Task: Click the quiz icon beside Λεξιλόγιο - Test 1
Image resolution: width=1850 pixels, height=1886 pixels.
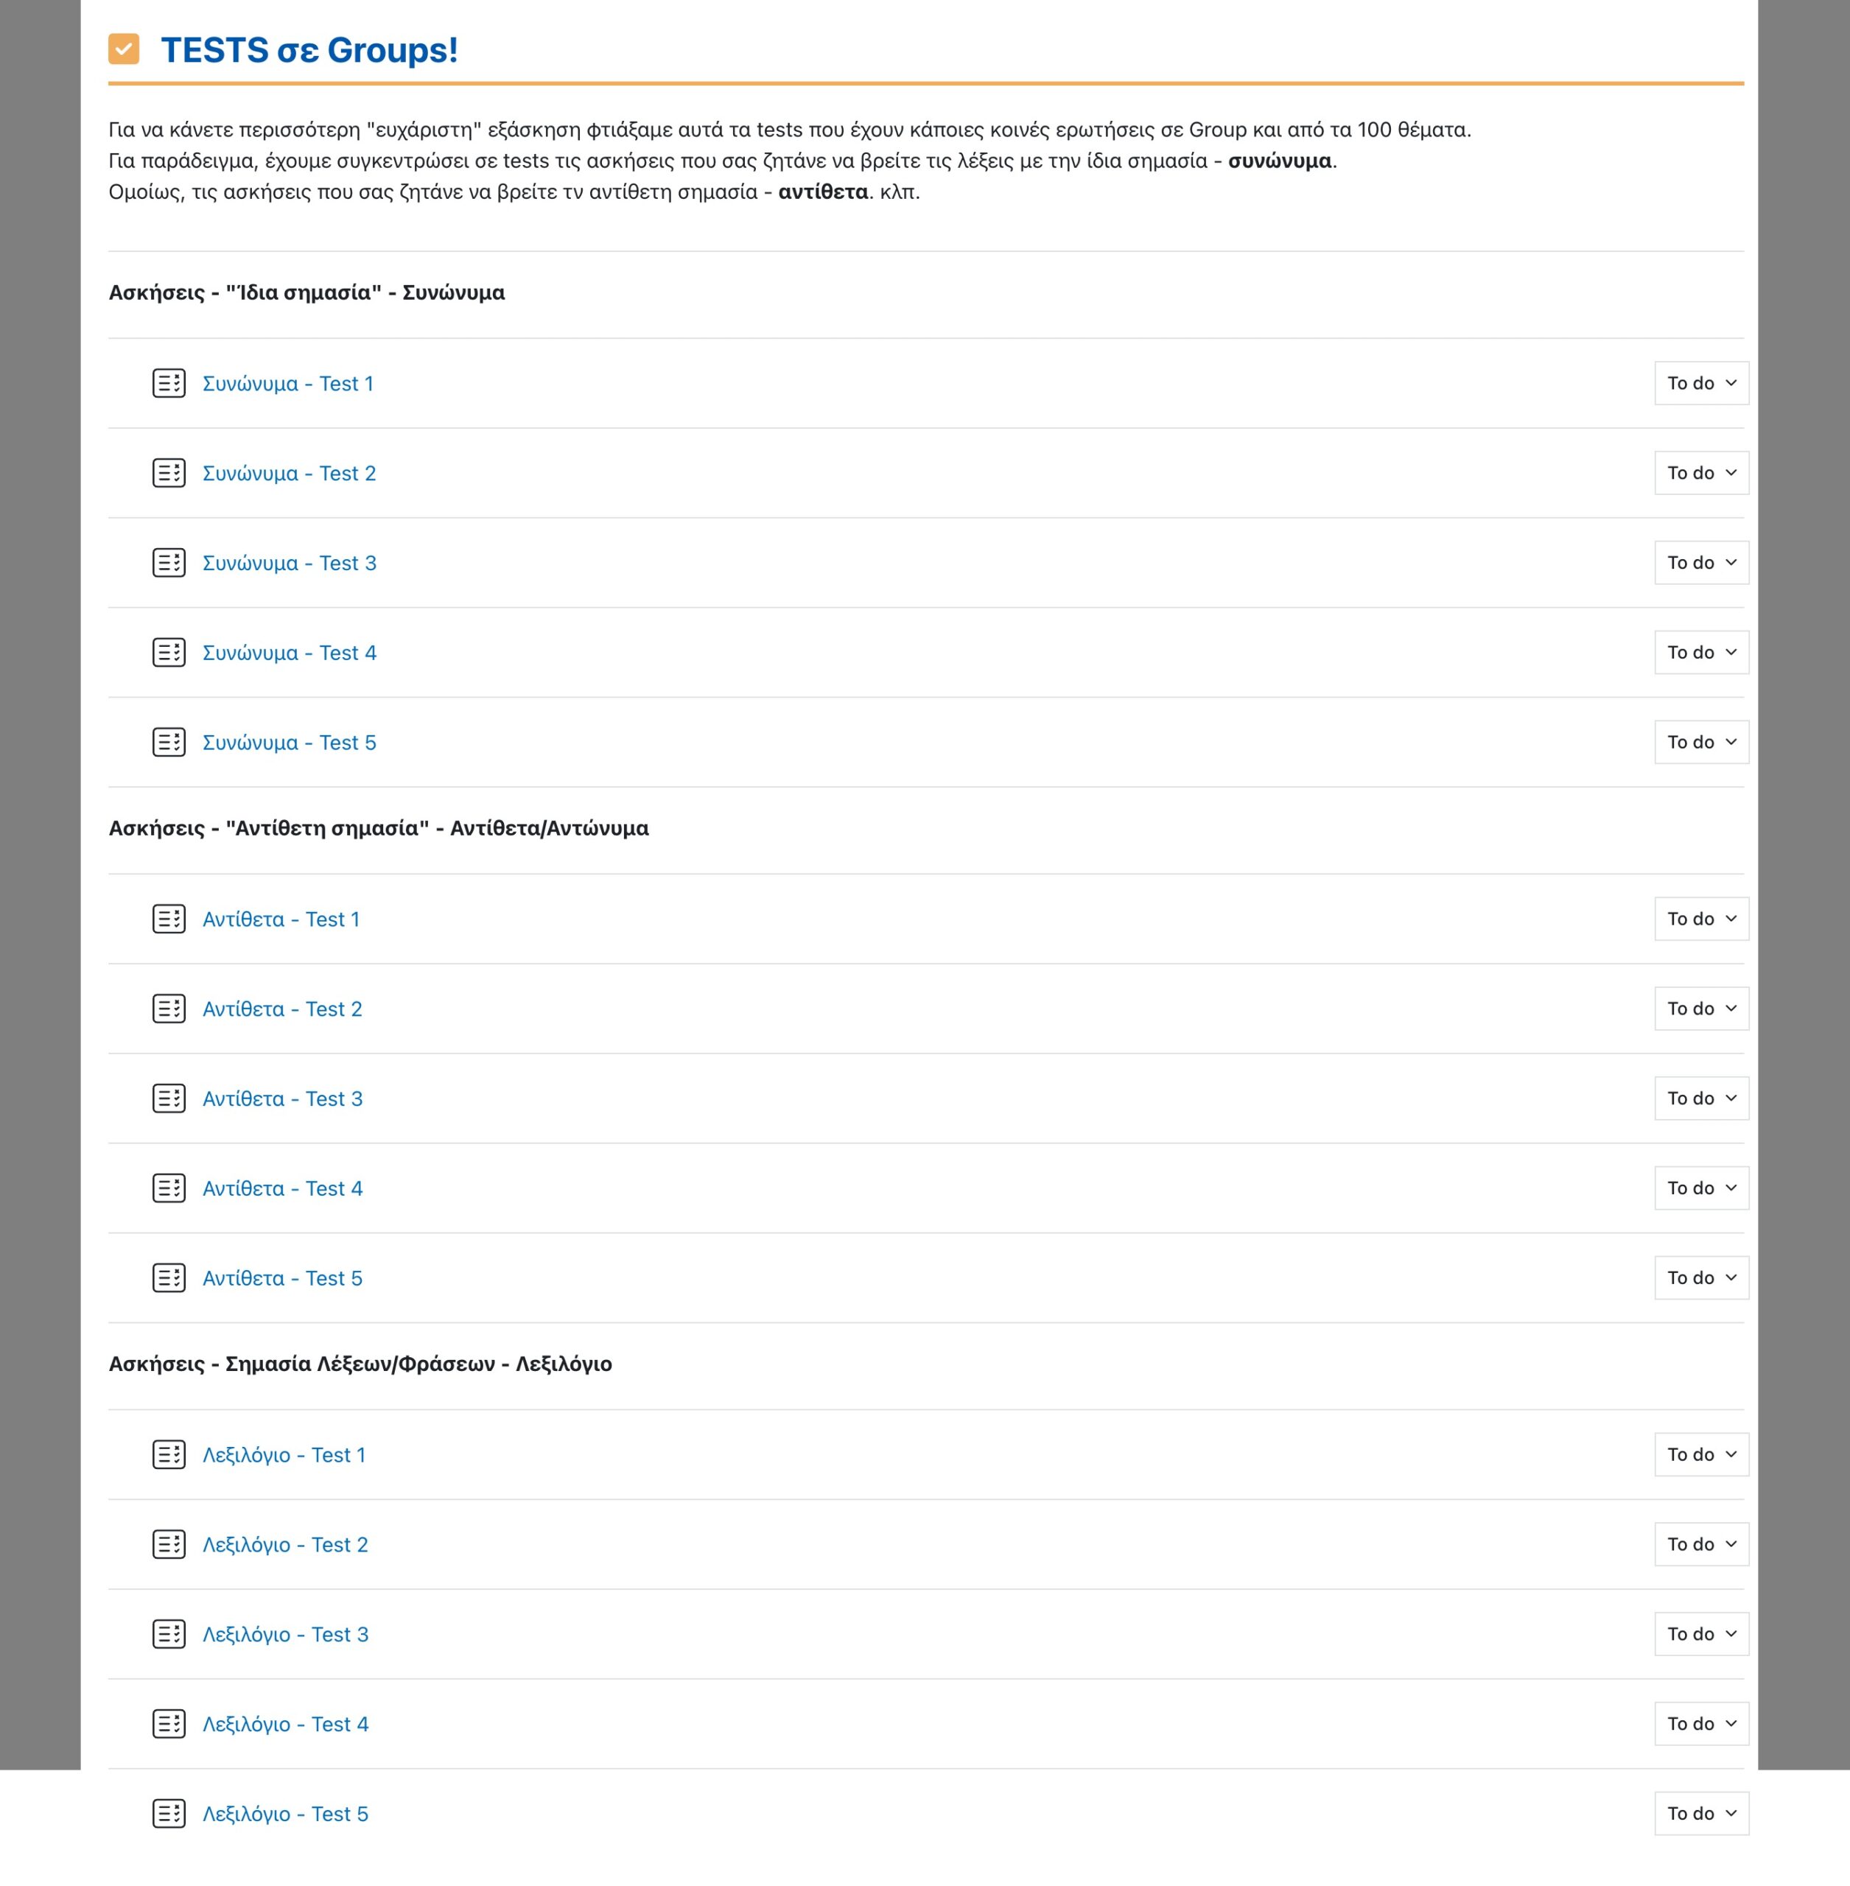Action: tap(169, 1454)
